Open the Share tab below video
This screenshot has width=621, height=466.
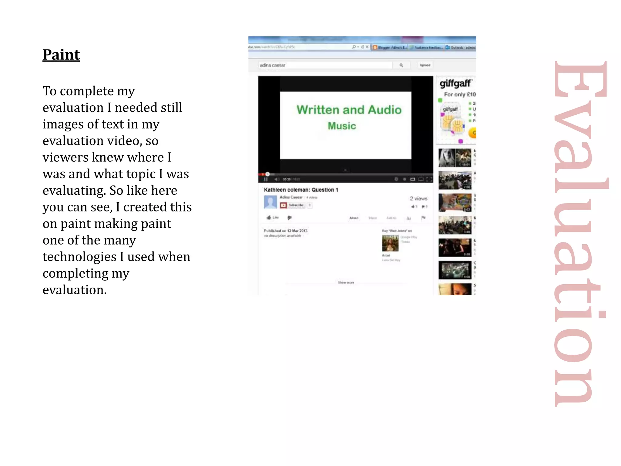[x=372, y=218]
